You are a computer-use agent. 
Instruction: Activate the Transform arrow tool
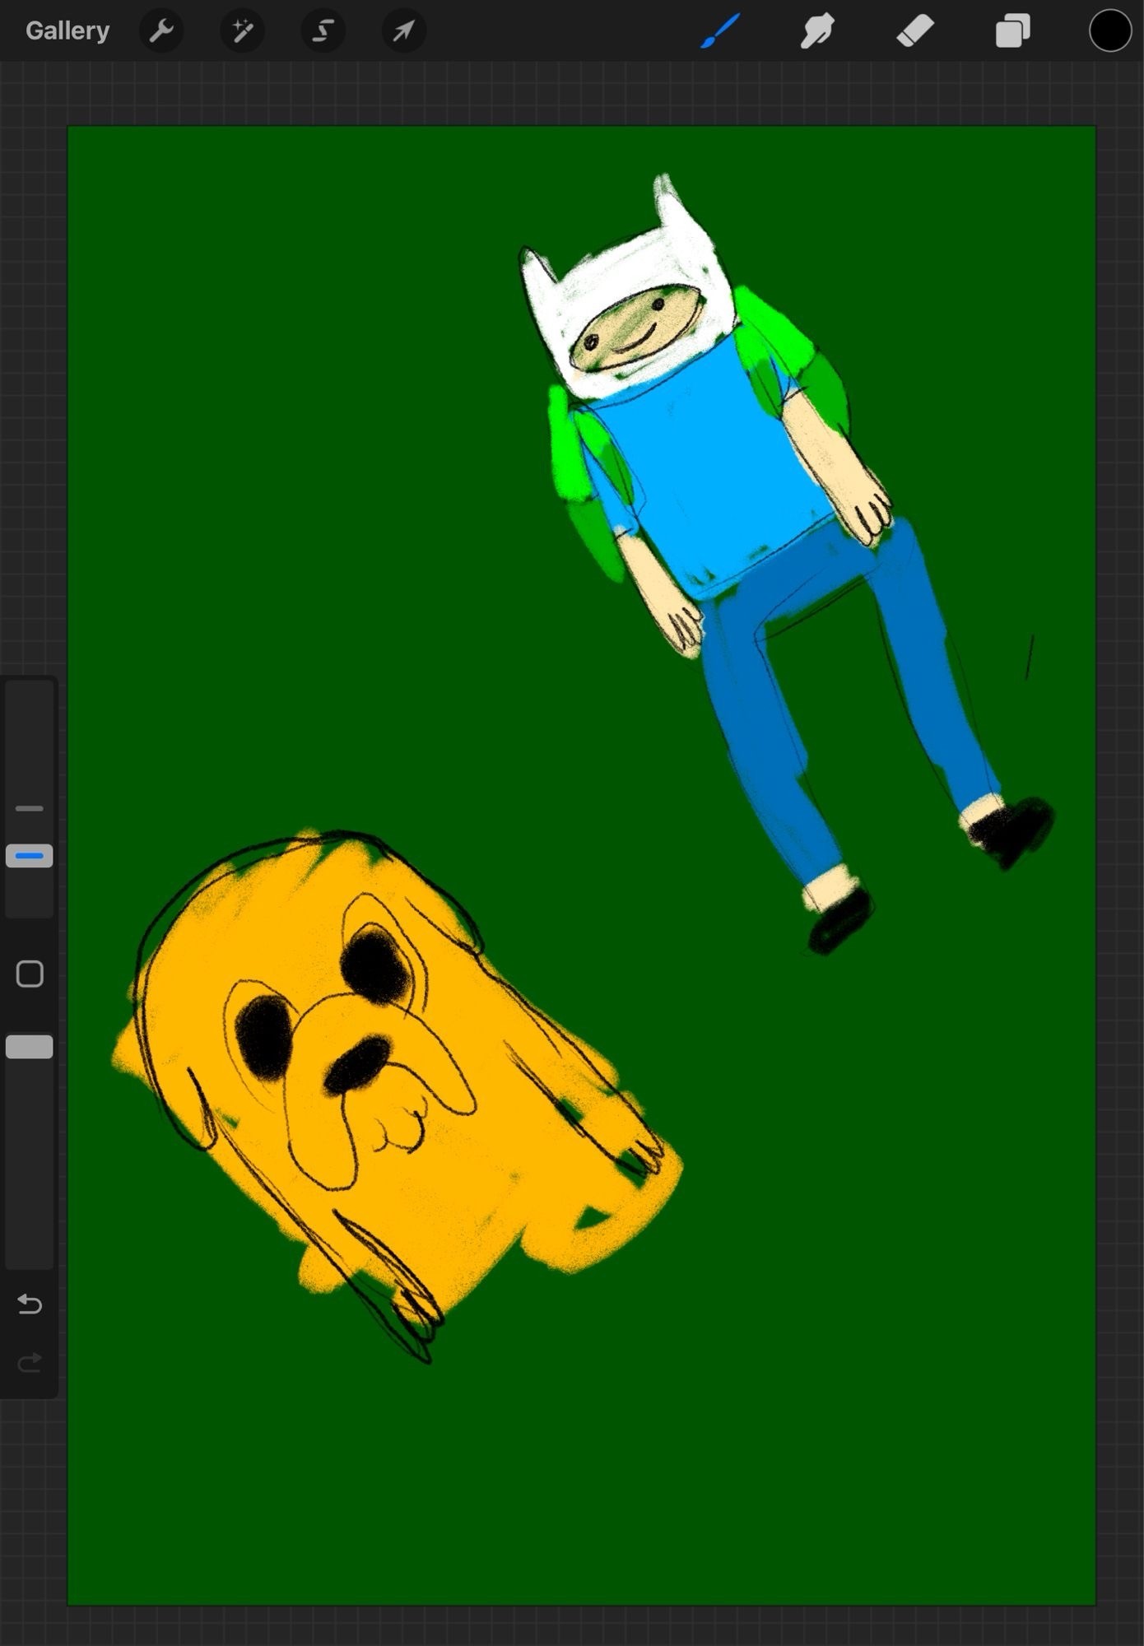403,31
